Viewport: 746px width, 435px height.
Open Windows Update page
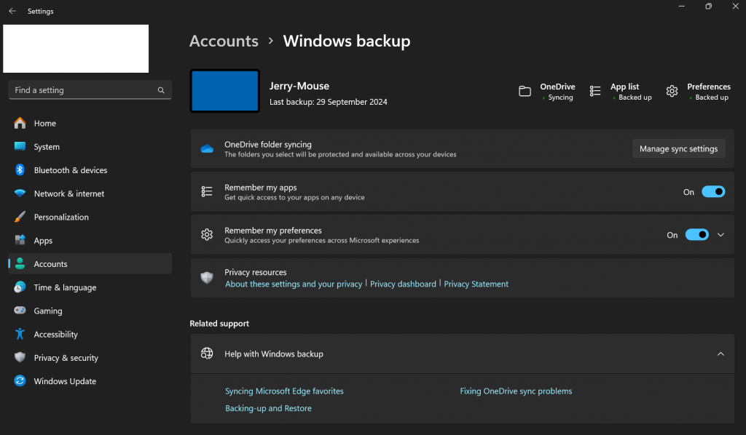click(90, 380)
